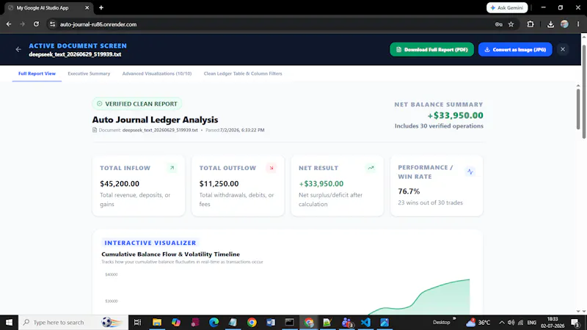Open the Chrome three-dot menu
The width and height of the screenshot is (587, 330).
click(x=578, y=24)
